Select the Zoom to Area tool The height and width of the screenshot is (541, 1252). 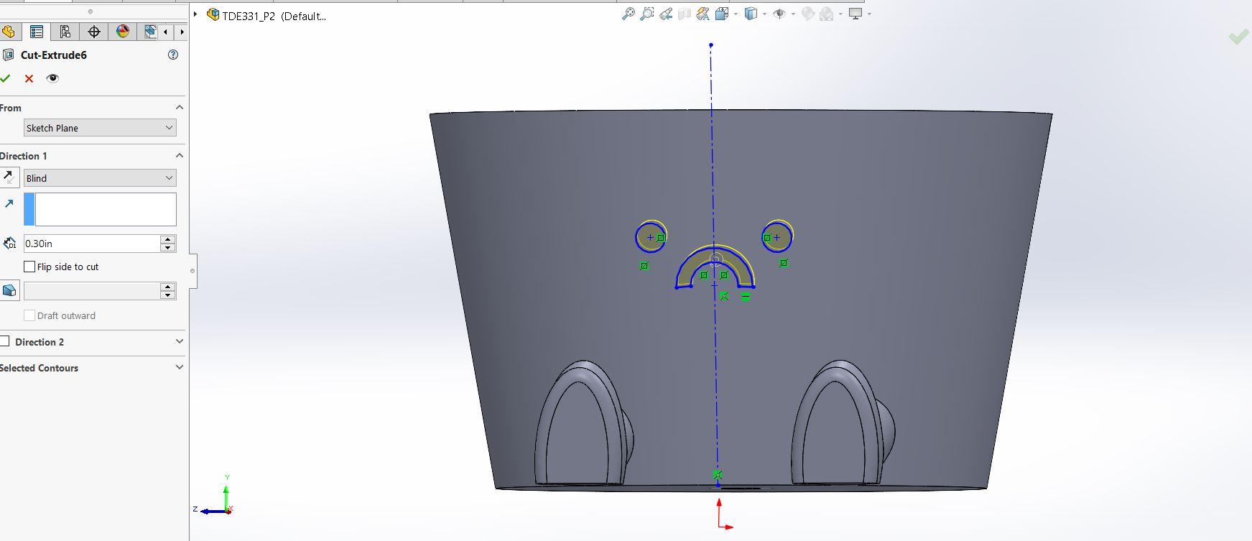pos(646,14)
